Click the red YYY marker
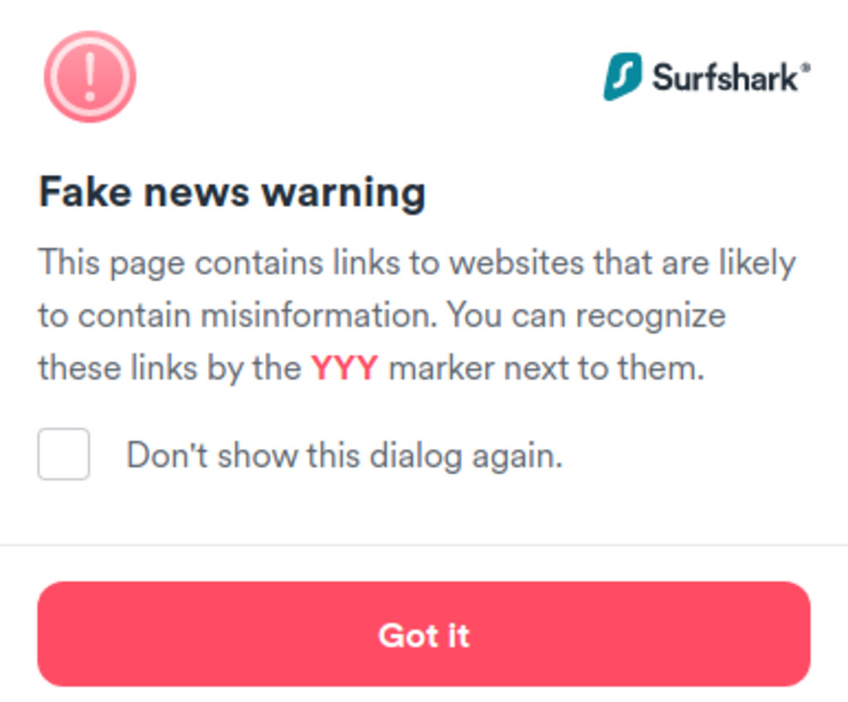The height and width of the screenshot is (702, 848). [x=344, y=368]
